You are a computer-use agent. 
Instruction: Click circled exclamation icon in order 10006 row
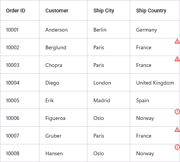(177, 112)
